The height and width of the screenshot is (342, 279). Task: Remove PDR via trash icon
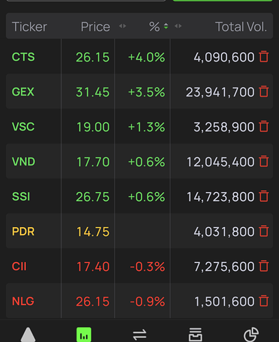click(264, 231)
